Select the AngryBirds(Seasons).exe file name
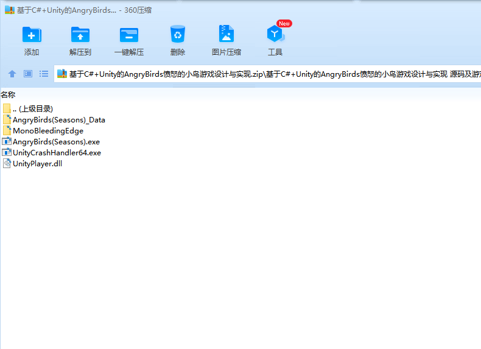The image size is (481, 349). 56,142
